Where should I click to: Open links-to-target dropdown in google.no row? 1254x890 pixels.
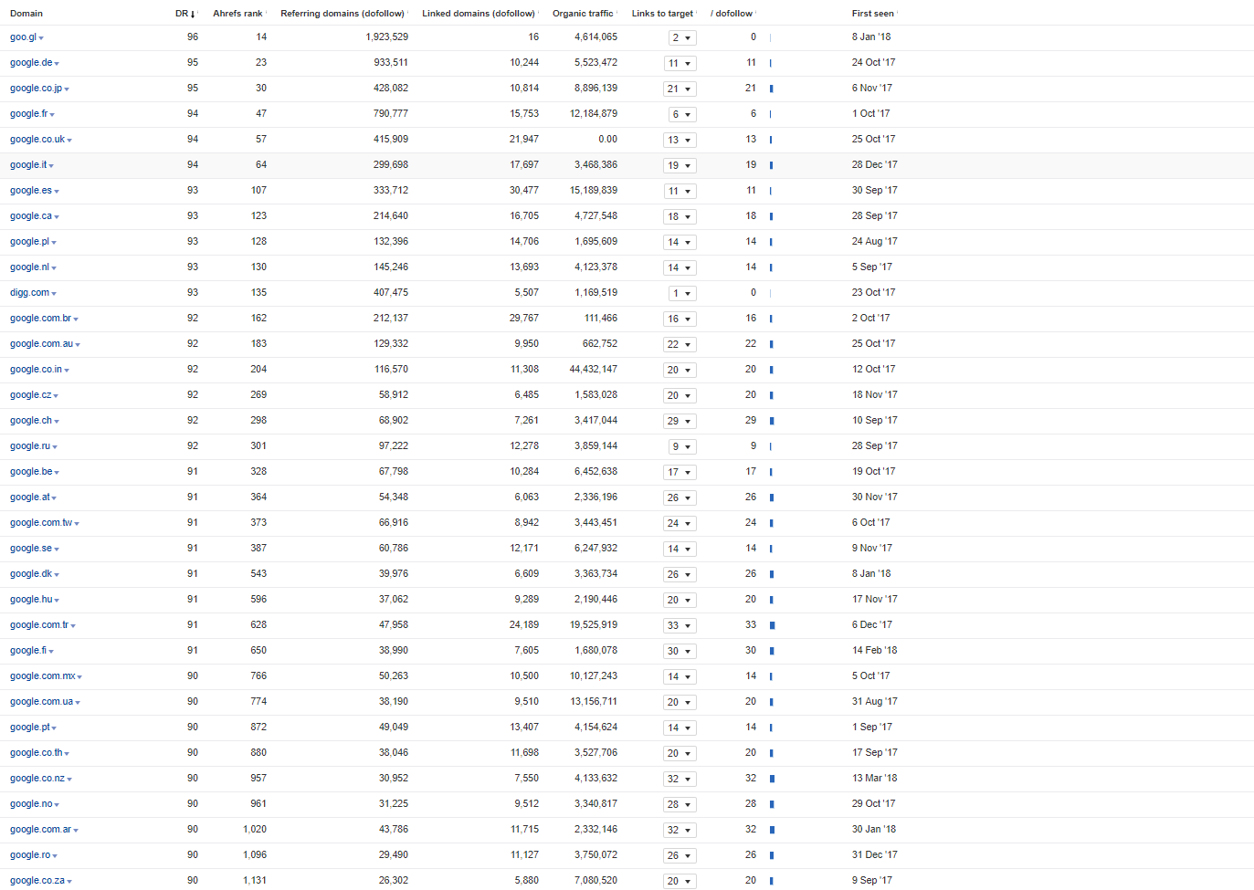(680, 804)
